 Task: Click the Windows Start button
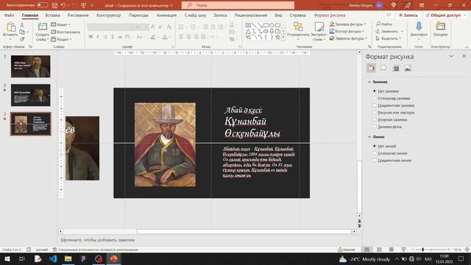(7, 258)
